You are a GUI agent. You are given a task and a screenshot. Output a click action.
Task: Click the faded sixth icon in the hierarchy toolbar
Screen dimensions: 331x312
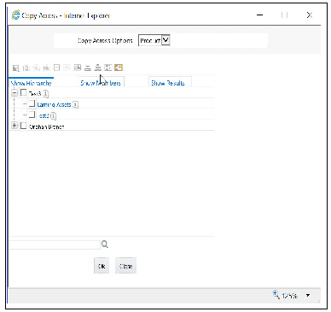click(x=67, y=68)
